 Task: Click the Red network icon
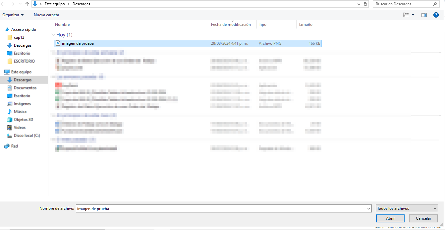[x=7, y=146]
